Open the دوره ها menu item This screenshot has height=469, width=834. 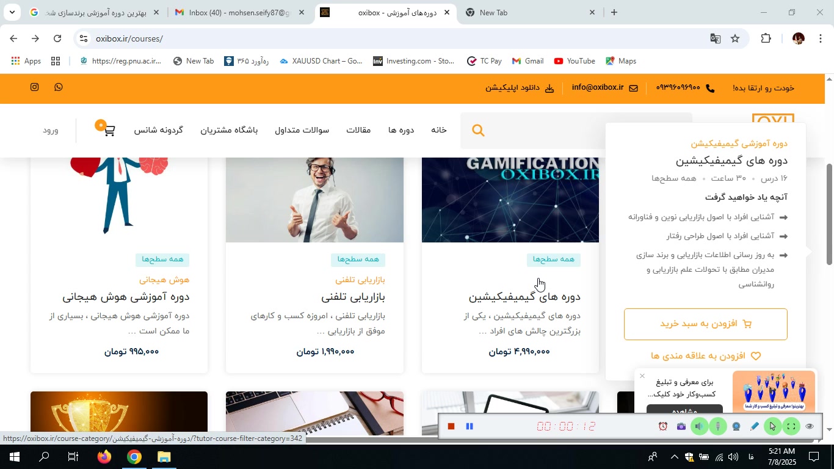coord(401,129)
